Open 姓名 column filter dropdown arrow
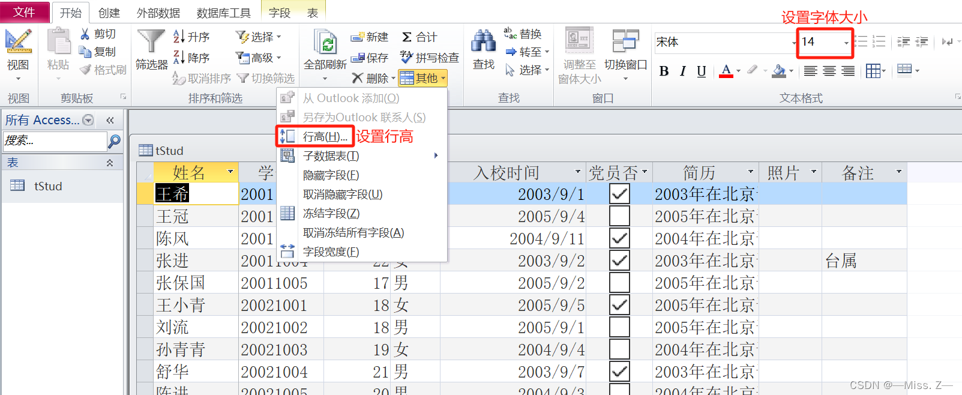962x395 pixels. coord(230,172)
